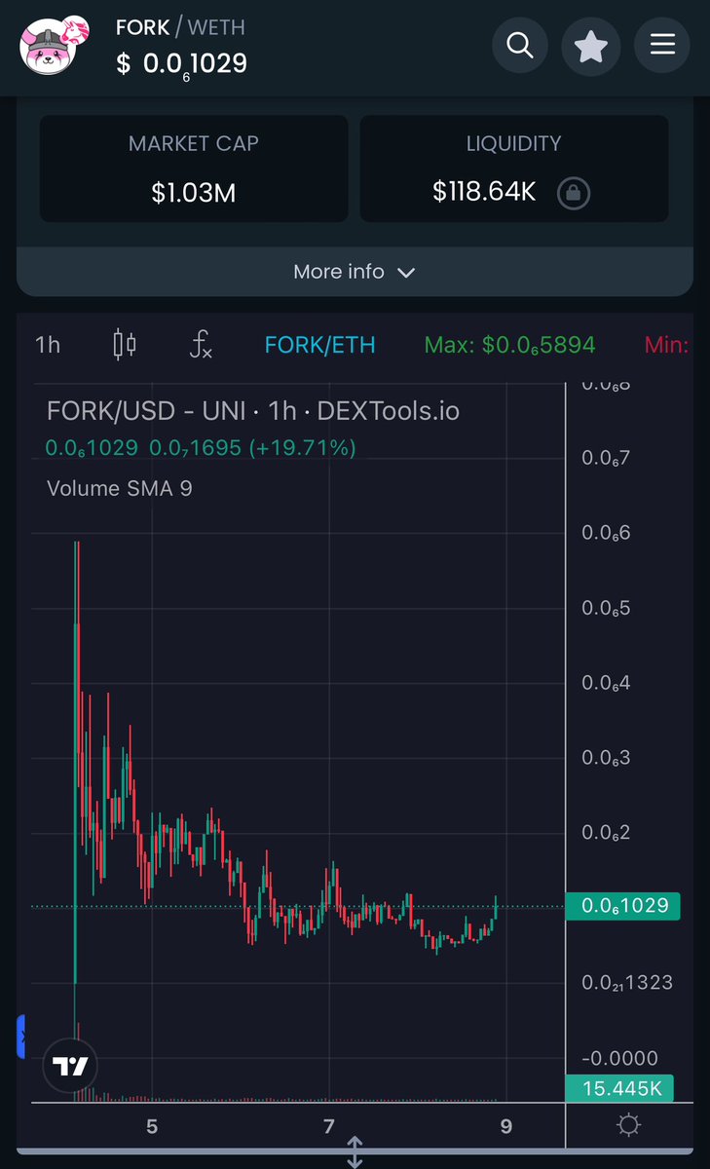Click the date label 7 on time axis
This screenshot has height=1169, width=710.
[x=329, y=1127]
